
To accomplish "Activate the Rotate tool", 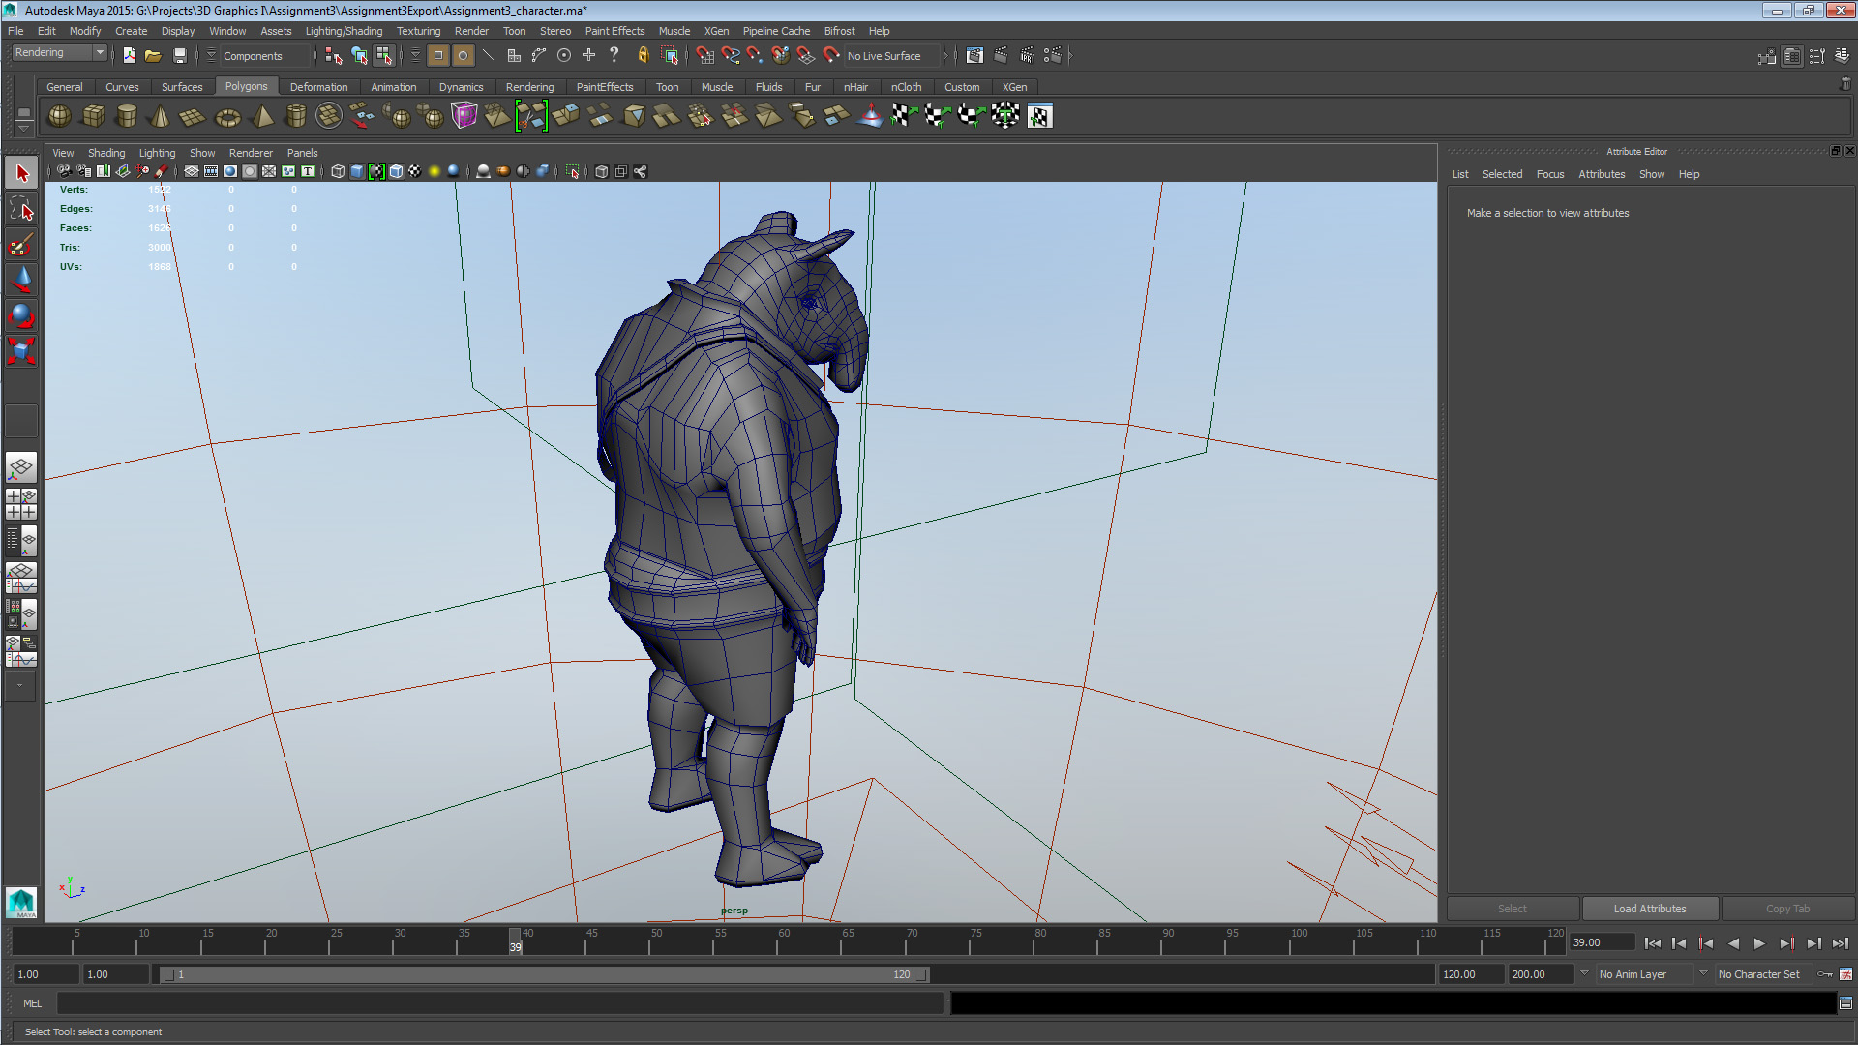I will [20, 315].
